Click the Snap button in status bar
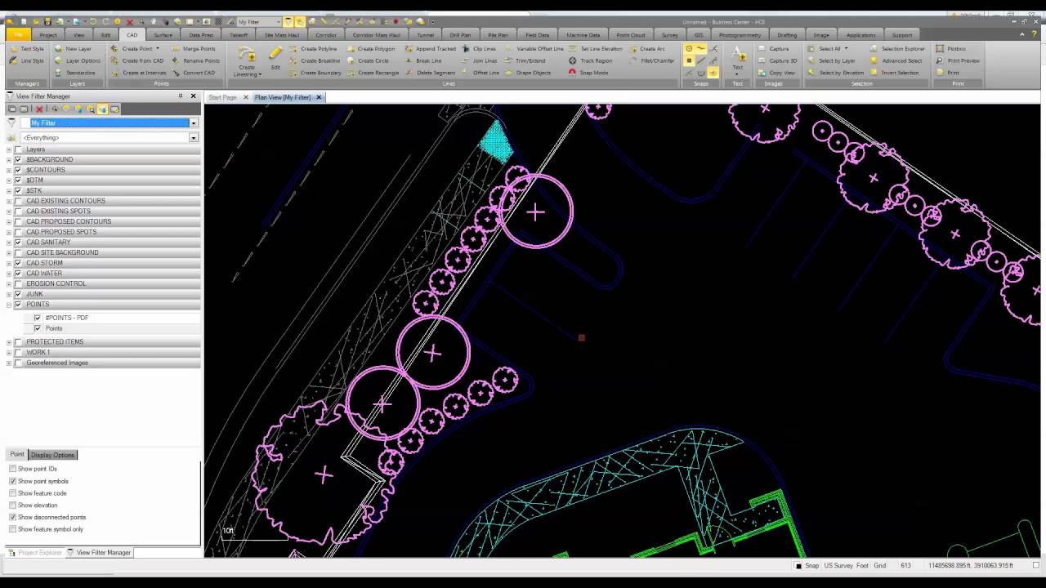Viewport: 1046px width, 588px height. [x=807, y=565]
